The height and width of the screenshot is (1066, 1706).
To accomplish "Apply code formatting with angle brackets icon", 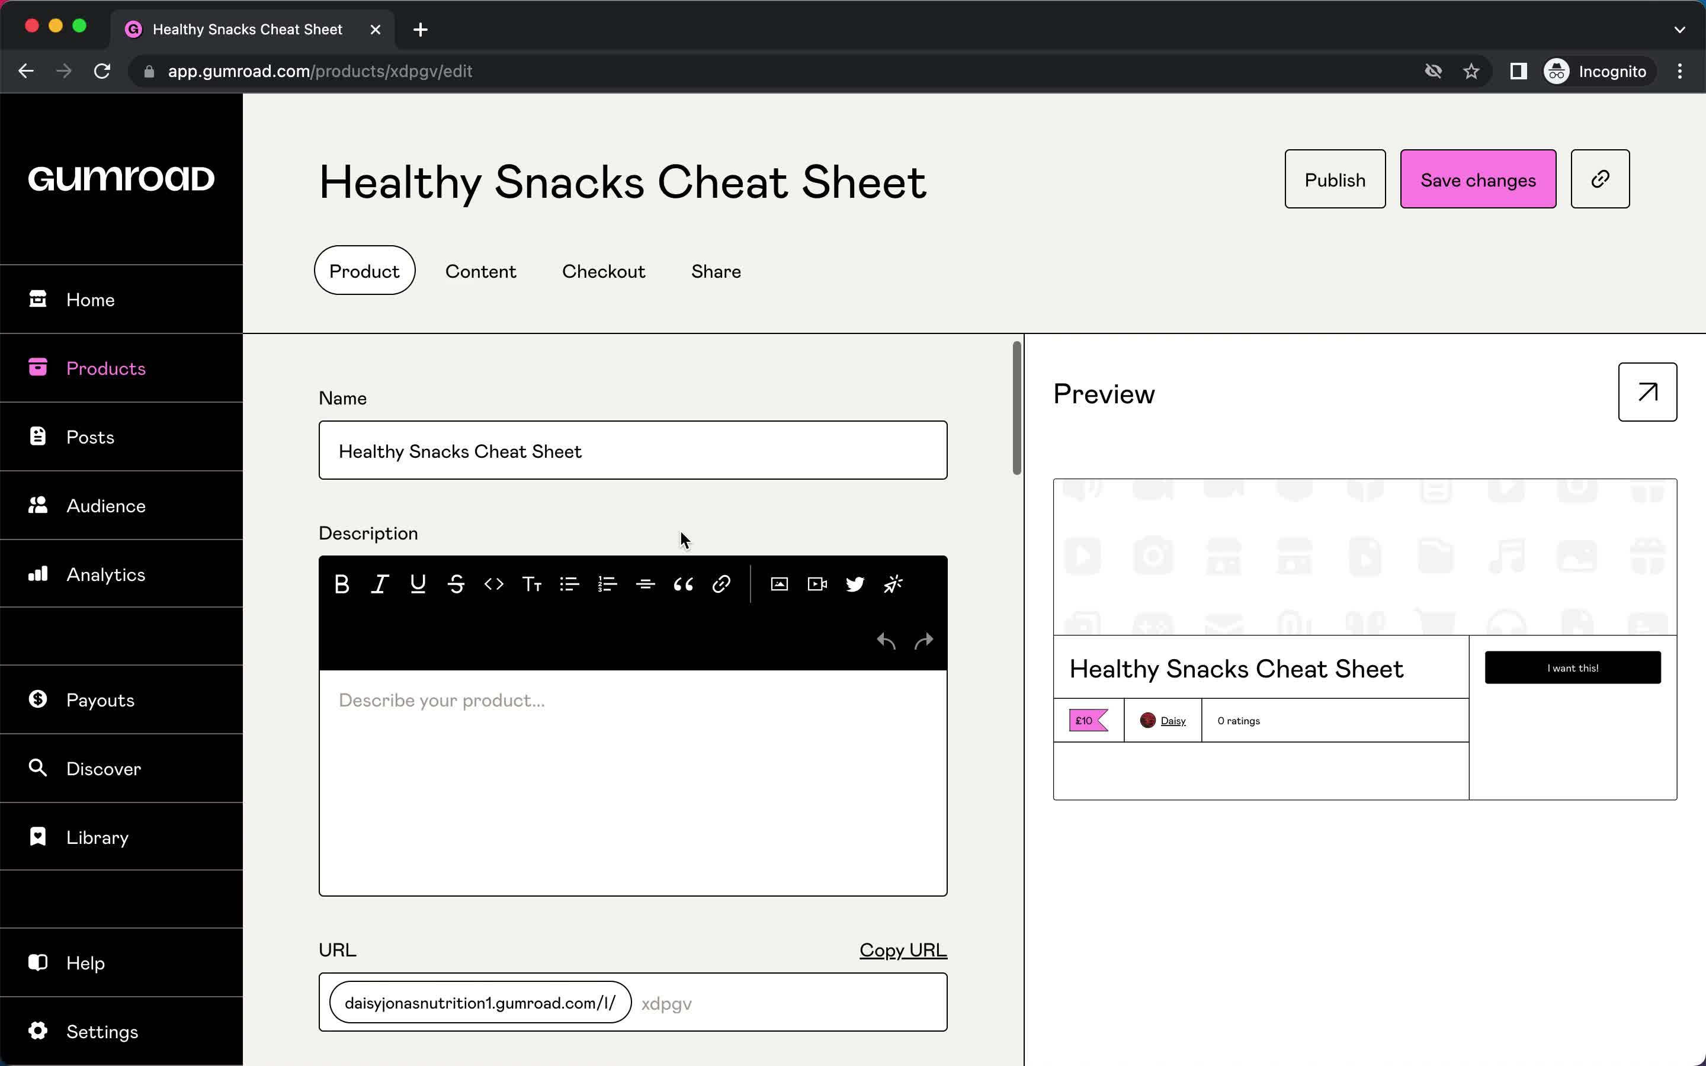I will click(494, 584).
